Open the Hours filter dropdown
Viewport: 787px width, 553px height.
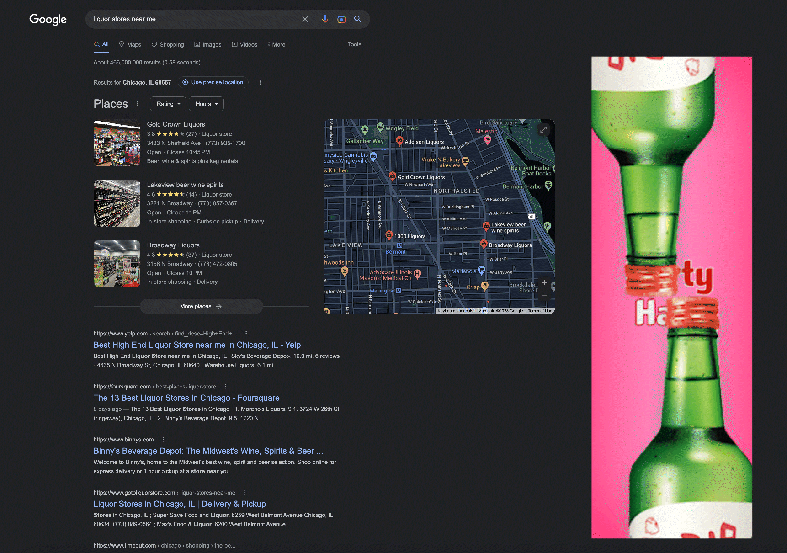pos(207,104)
